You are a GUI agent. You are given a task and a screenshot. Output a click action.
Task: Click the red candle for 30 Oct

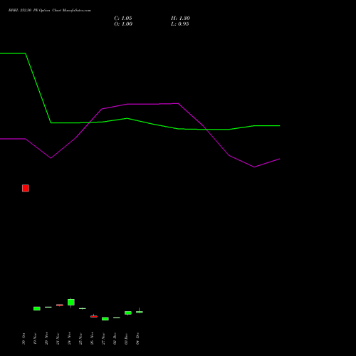coord(26,188)
